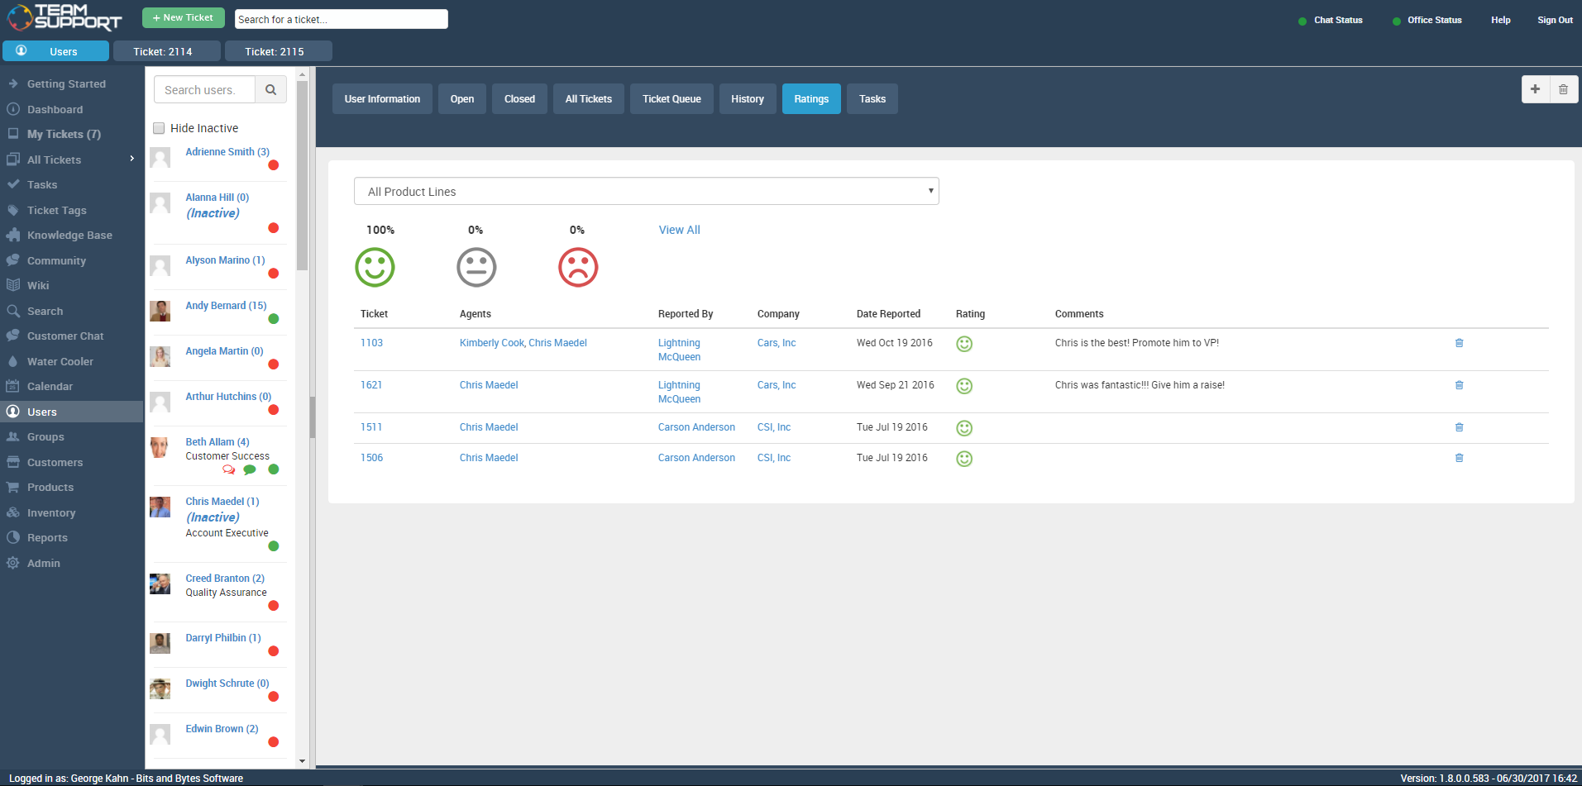The width and height of the screenshot is (1582, 786).
Task: Delete the rating for ticket 1621
Action: point(1460,385)
